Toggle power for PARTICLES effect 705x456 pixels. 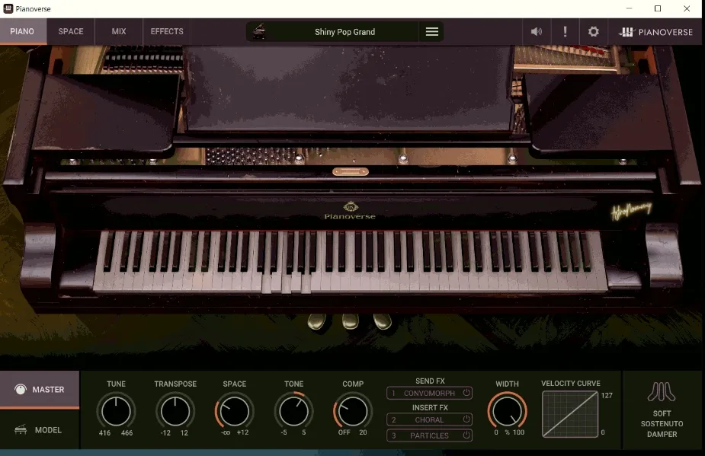[466, 435]
